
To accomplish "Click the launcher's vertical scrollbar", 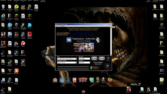I will [x=111, y=41].
